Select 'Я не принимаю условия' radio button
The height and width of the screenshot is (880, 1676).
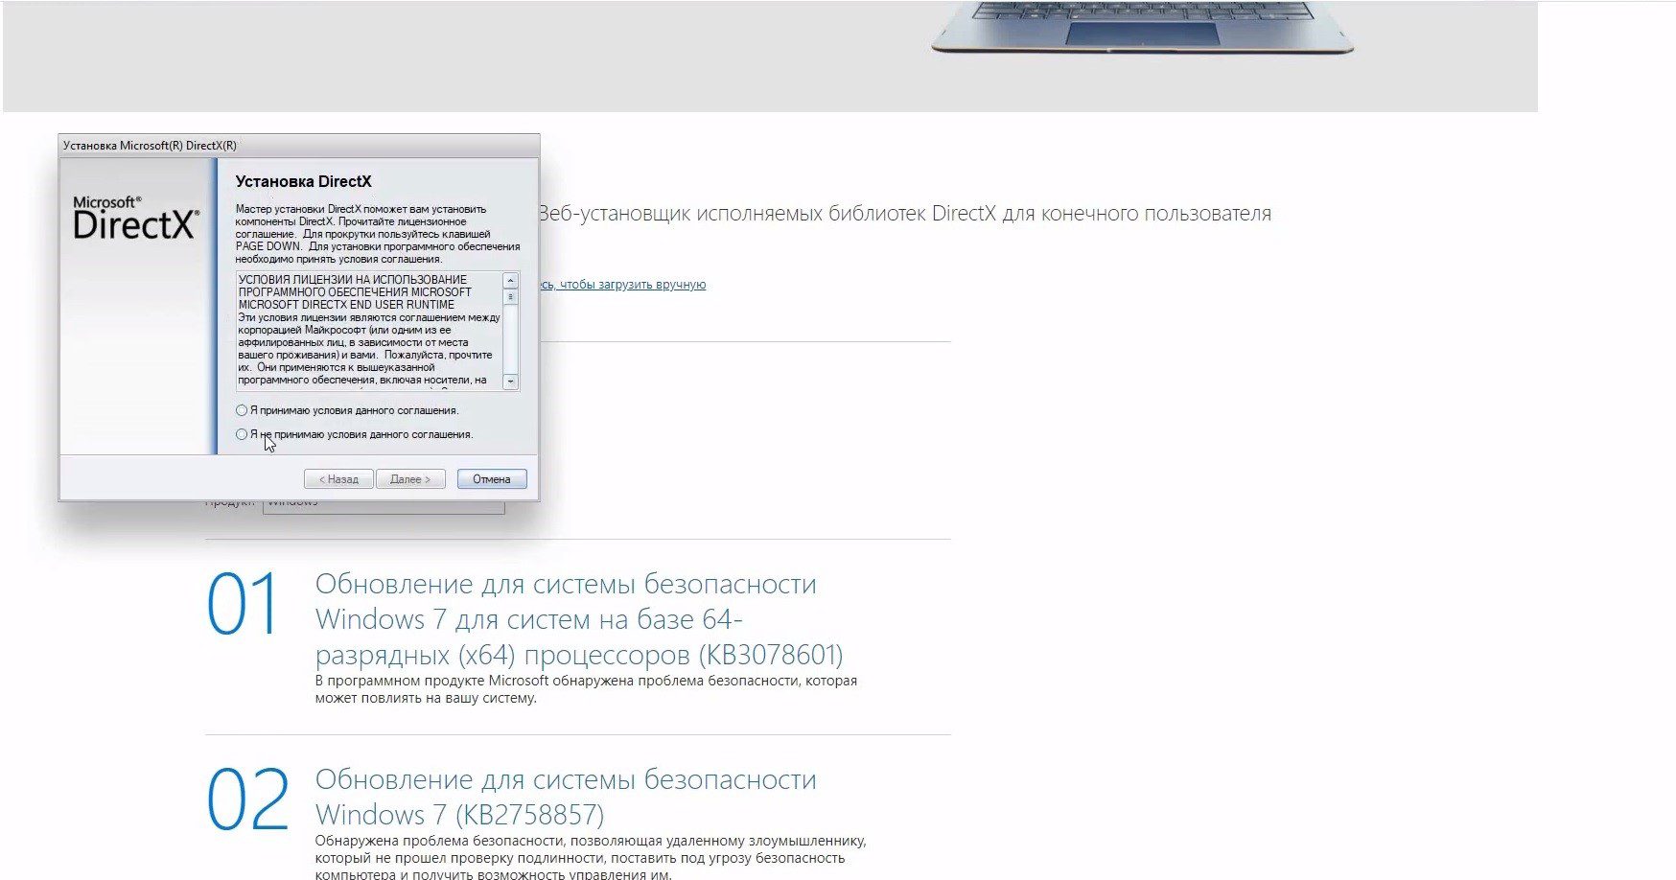(x=242, y=434)
